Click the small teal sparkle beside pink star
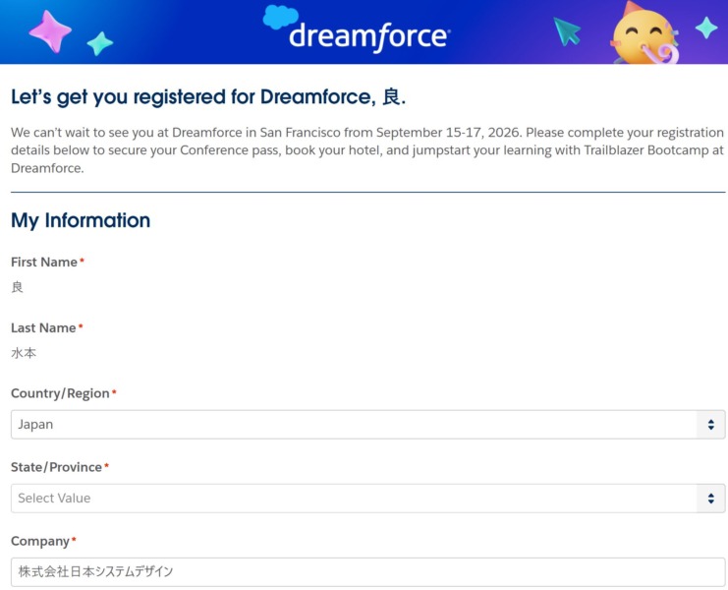Screen dimensions: 728x590 click(x=99, y=42)
